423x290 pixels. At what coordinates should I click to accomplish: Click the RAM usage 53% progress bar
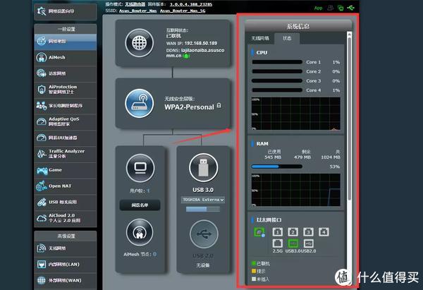pos(277,167)
